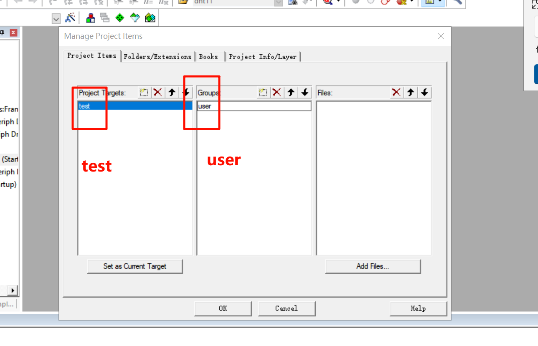Viewport: 538px width, 346px height.
Task: Open Manage Multi-Project Workspace icon
Action: [104, 18]
